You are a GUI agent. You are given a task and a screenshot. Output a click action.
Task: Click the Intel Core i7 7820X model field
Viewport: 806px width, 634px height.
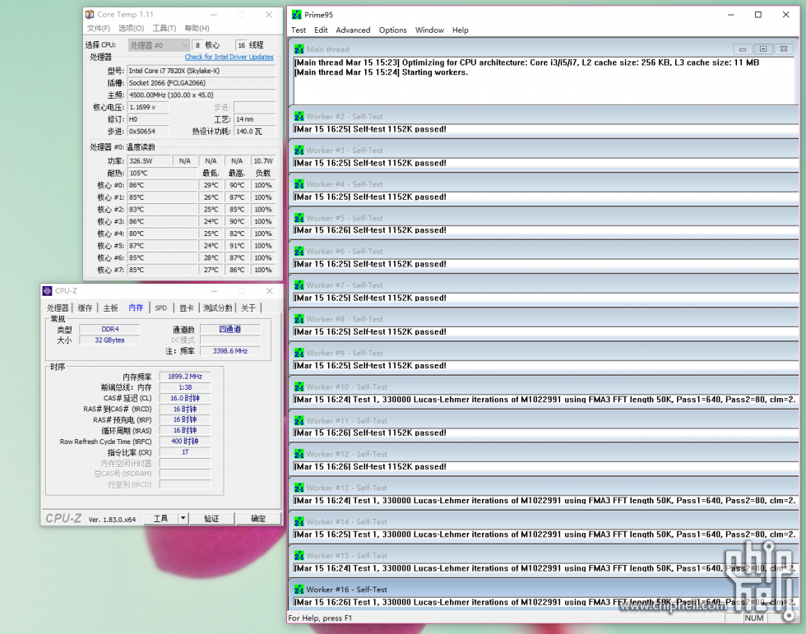click(x=201, y=71)
